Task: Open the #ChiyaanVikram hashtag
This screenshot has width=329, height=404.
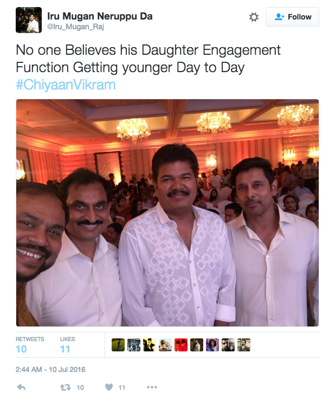Action: coord(66,85)
